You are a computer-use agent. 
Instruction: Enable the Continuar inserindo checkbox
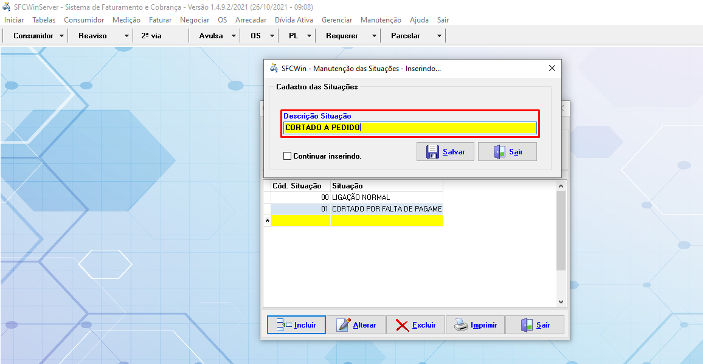(288, 156)
